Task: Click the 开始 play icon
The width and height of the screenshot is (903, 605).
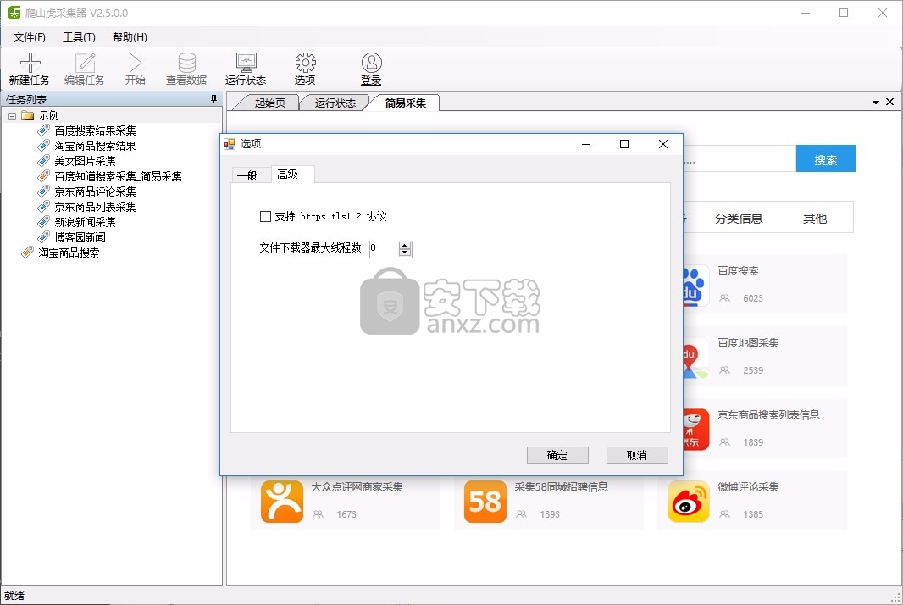Action: point(136,62)
